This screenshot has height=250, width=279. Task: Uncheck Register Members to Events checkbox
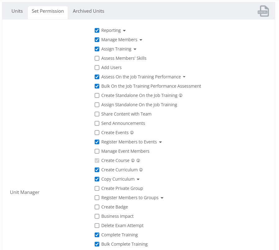click(97, 142)
